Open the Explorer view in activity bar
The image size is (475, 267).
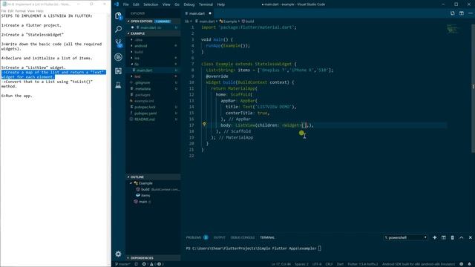[118, 16]
